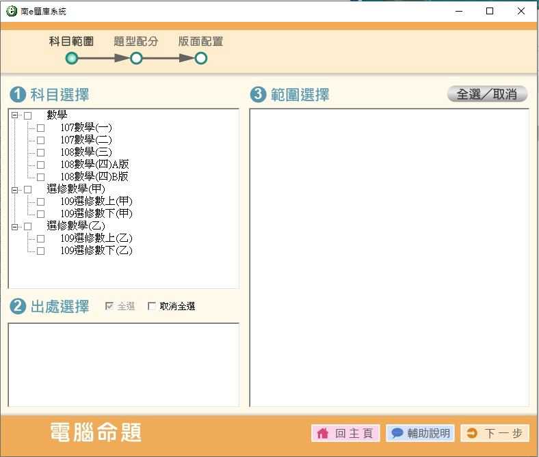Check the 108數學(三) checkbox
Viewport: 539px width, 457px height.
(40, 152)
